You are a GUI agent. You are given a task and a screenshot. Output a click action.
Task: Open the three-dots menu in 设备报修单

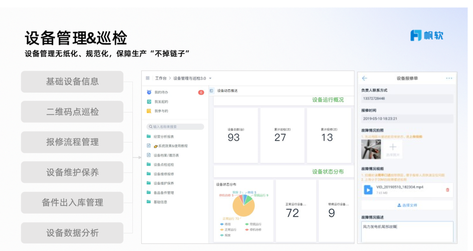pyautogui.click(x=449, y=78)
